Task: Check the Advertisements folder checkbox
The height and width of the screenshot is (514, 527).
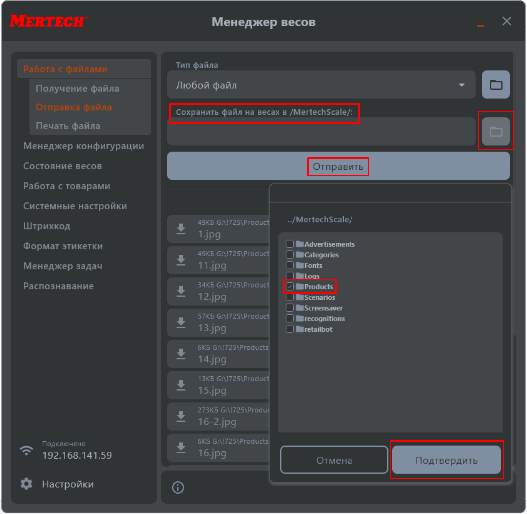Action: coord(290,244)
